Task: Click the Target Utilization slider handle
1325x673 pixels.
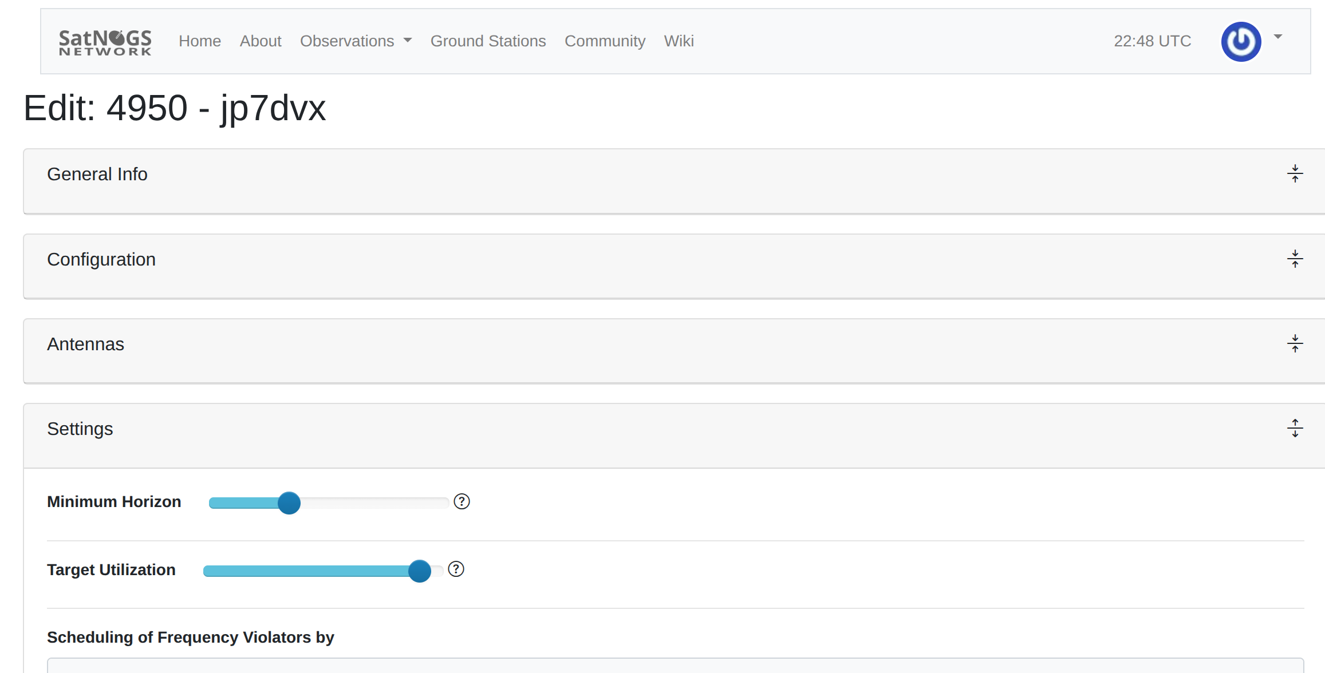Action: pyautogui.click(x=420, y=571)
